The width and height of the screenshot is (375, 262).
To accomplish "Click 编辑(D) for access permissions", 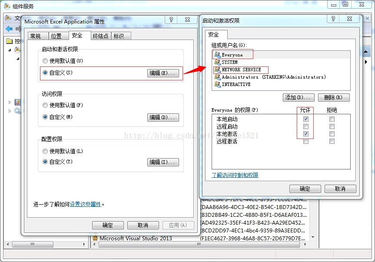I will (163, 117).
